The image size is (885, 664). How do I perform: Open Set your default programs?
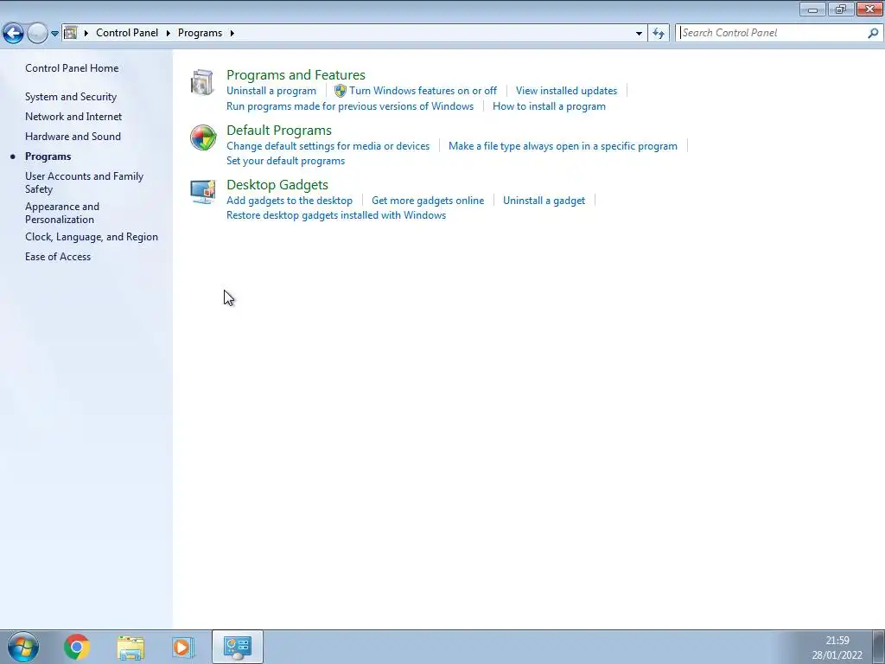[285, 160]
